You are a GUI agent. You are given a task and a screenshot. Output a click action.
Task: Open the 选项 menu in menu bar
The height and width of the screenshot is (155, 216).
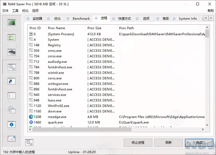(x=35, y=11)
